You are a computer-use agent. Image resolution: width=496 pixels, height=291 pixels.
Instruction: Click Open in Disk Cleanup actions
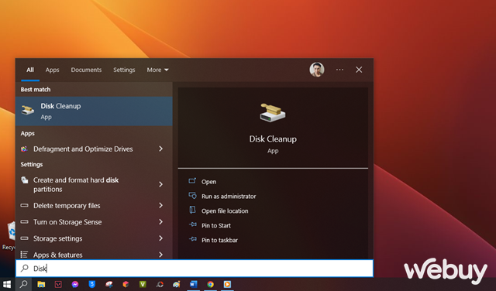(x=208, y=182)
